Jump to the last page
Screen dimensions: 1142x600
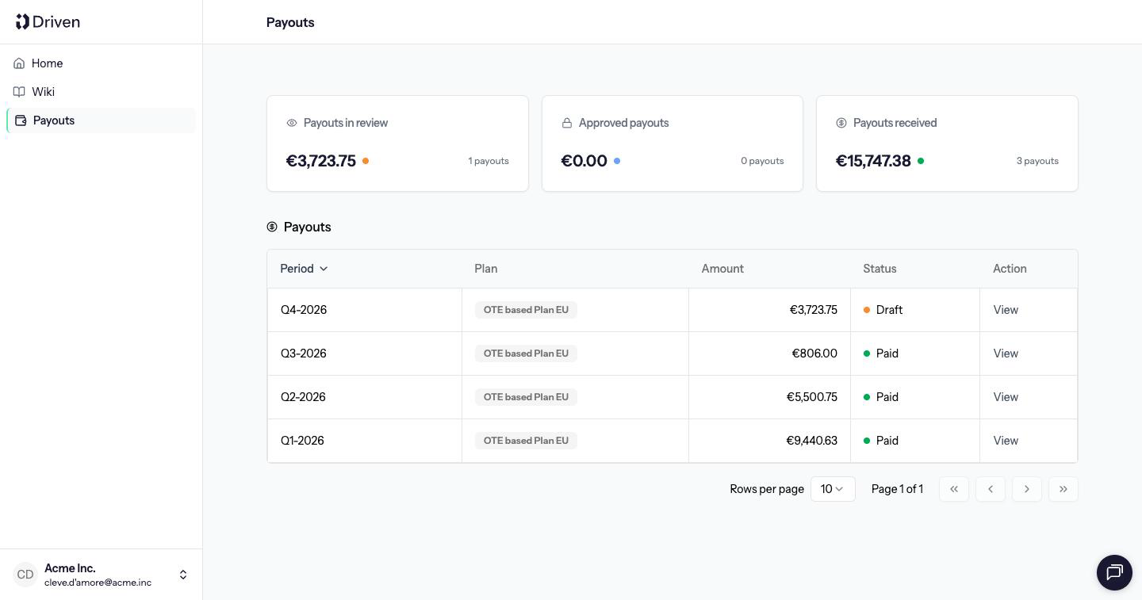[1063, 489]
